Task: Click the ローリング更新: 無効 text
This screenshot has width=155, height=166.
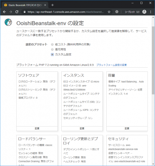Action: point(75,157)
